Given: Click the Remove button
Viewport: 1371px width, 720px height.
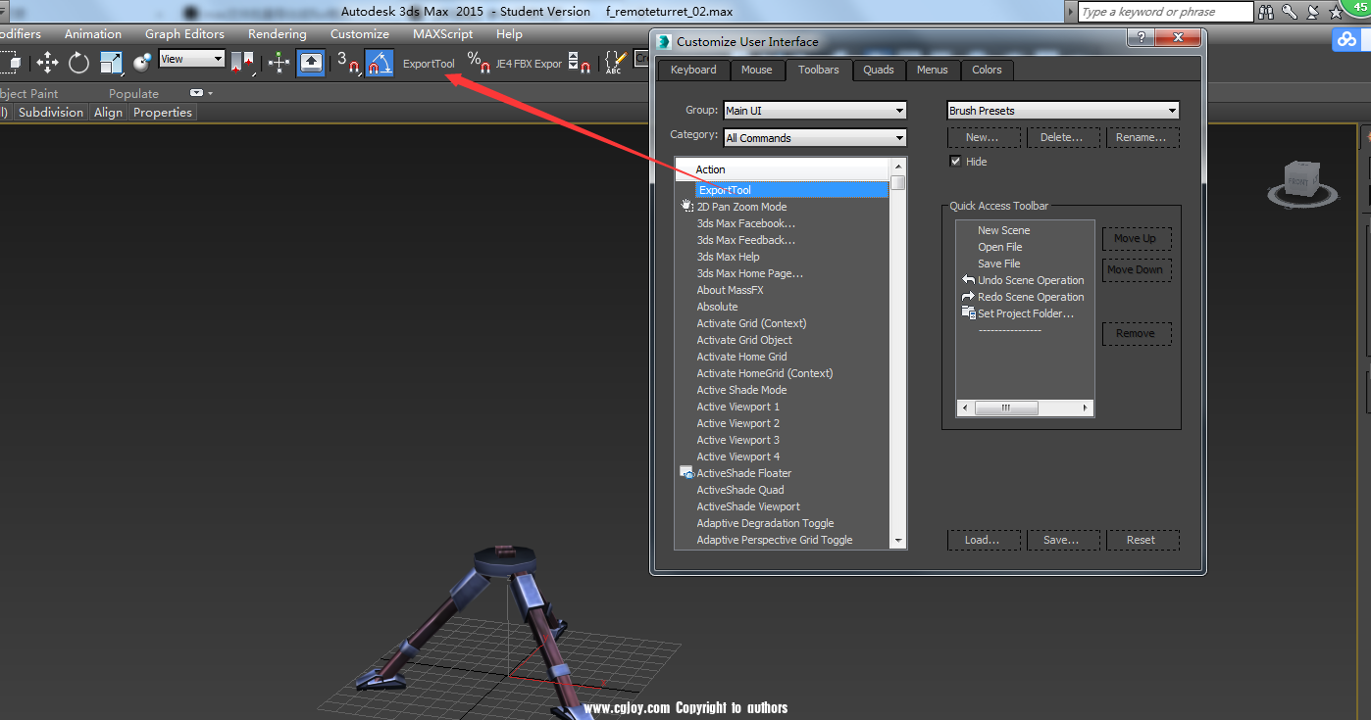Looking at the screenshot, I should (1136, 333).
